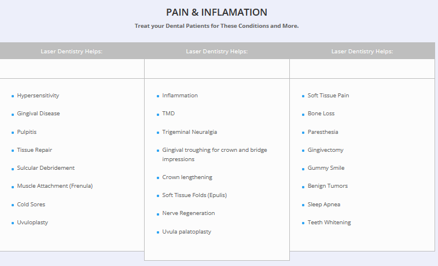Click the Sulcular Debridement entry
Image resolution: width=438 pixels, height=266 pixels.
46,168
